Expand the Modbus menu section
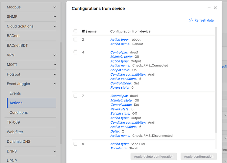227x163 pixels. tap(55, 7)
